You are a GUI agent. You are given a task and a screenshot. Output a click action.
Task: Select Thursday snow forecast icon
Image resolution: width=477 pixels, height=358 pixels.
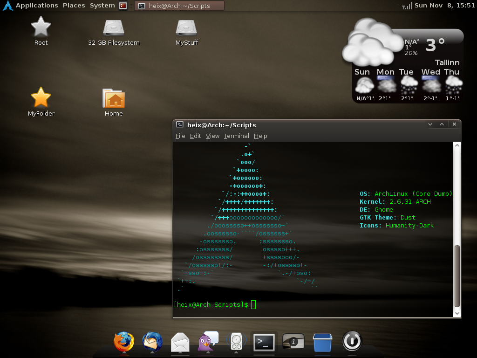454,85
